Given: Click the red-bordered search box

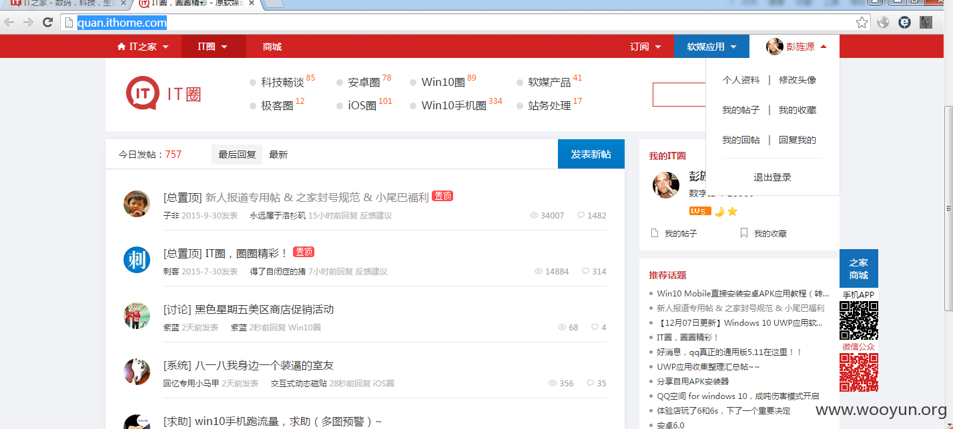Looking at the screenshot, I should (678, 95).
